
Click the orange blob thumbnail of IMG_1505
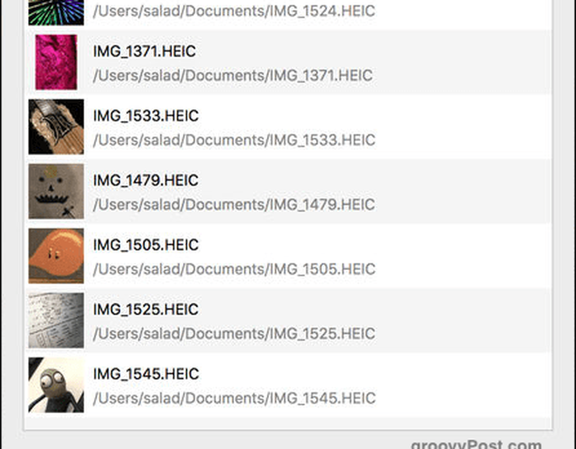click(56, 256)
